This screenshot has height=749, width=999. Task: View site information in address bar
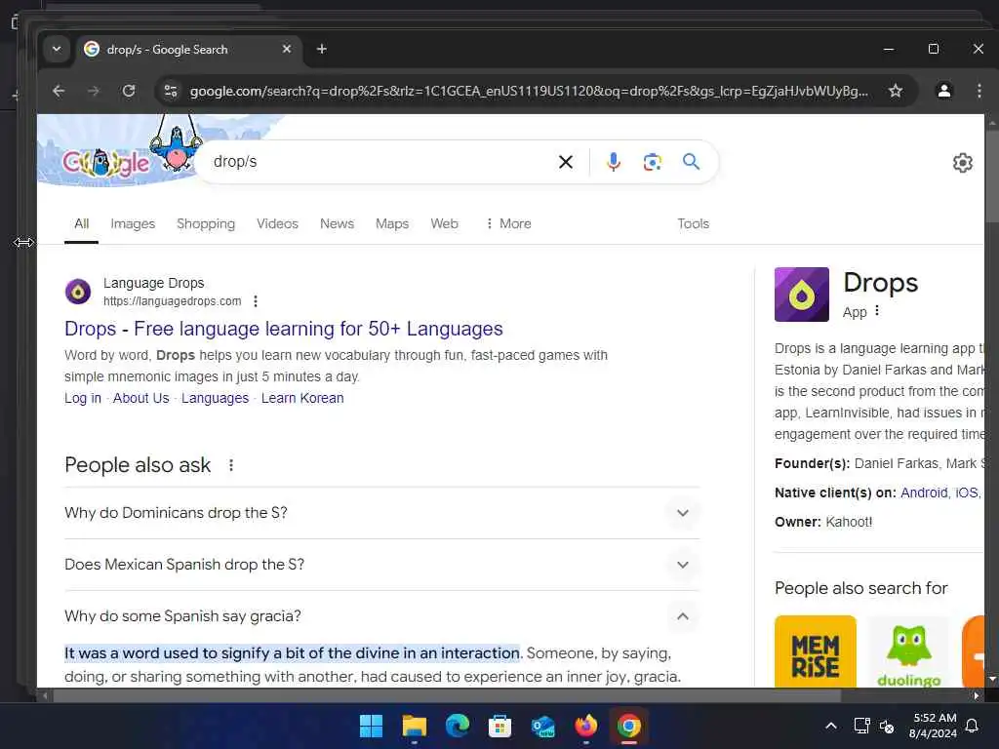(x=171, y=91)
